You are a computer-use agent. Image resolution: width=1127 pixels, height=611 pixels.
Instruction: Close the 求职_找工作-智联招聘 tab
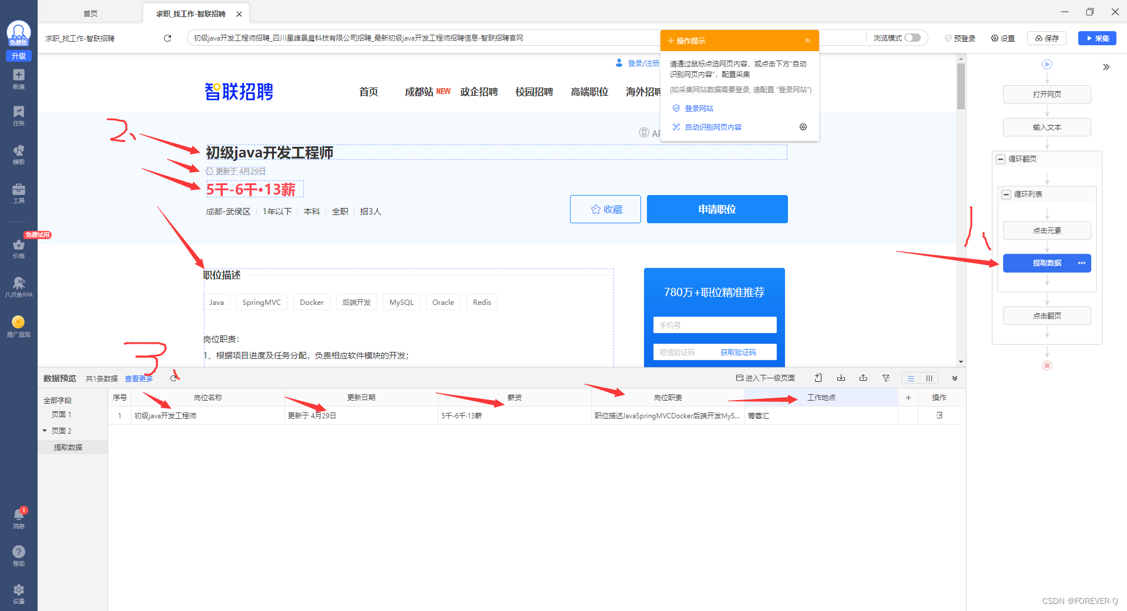click(239, 14)
